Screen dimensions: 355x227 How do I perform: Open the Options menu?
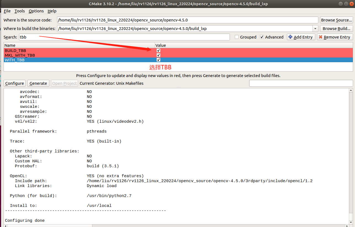click(x=36, y=11)
